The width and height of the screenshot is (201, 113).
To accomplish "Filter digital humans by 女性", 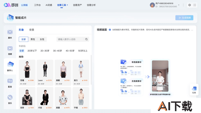I will point(42,39).
